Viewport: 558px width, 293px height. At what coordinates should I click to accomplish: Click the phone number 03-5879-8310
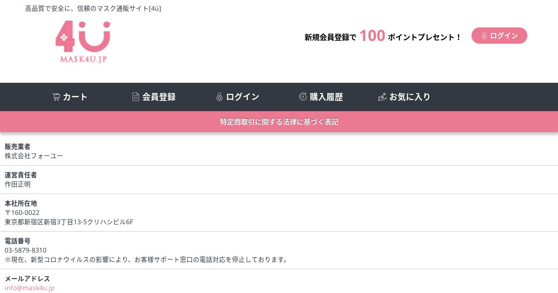point(26,250)
